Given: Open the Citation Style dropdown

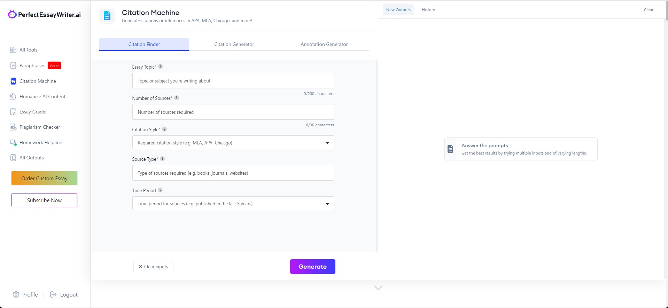Looking at the screenshot, I should [x=233, y=142].
